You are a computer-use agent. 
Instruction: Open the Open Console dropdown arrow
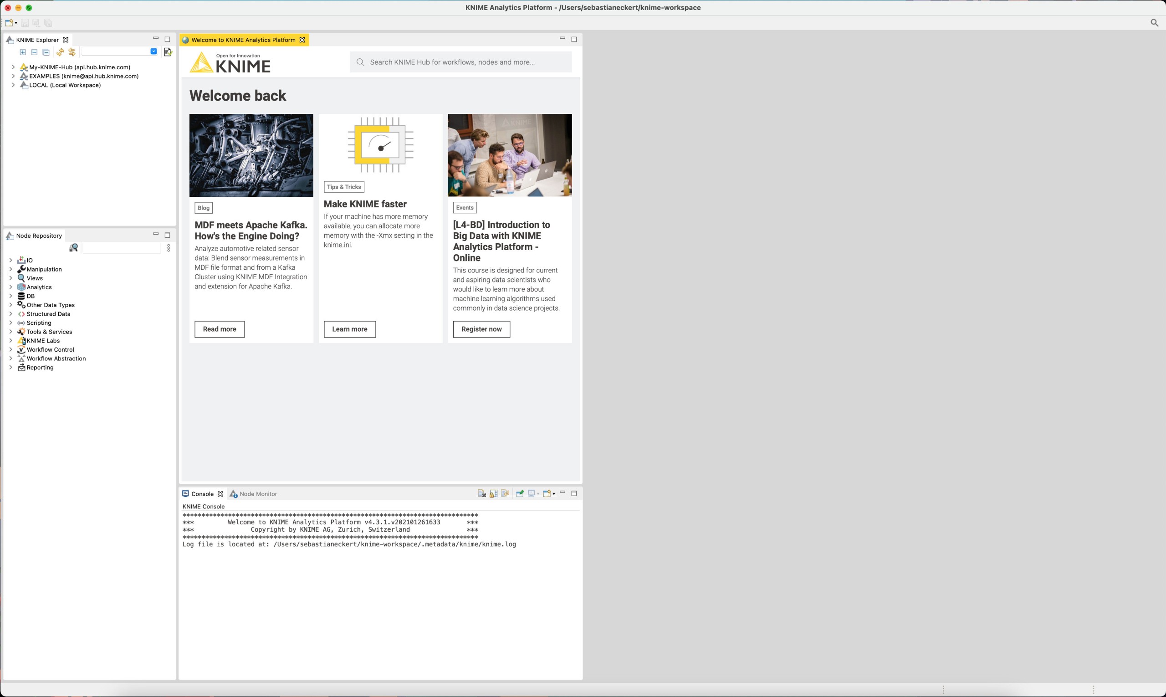point(554,494)
